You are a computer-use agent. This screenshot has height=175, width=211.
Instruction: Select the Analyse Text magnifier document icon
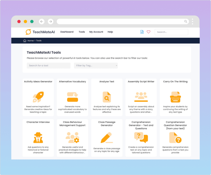point(107,97)
